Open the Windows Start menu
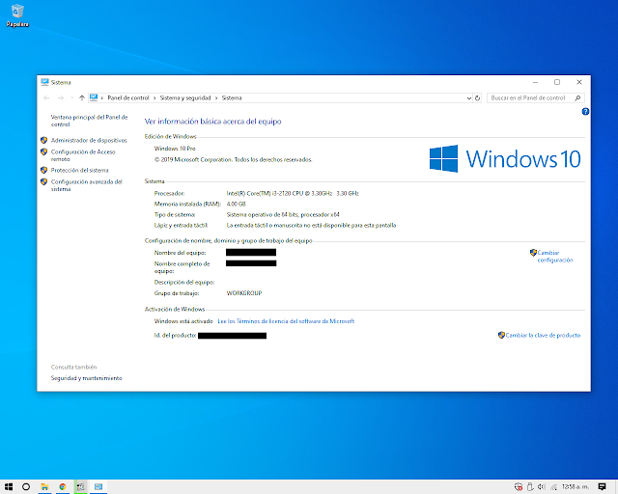 click(x=9, y=487)
